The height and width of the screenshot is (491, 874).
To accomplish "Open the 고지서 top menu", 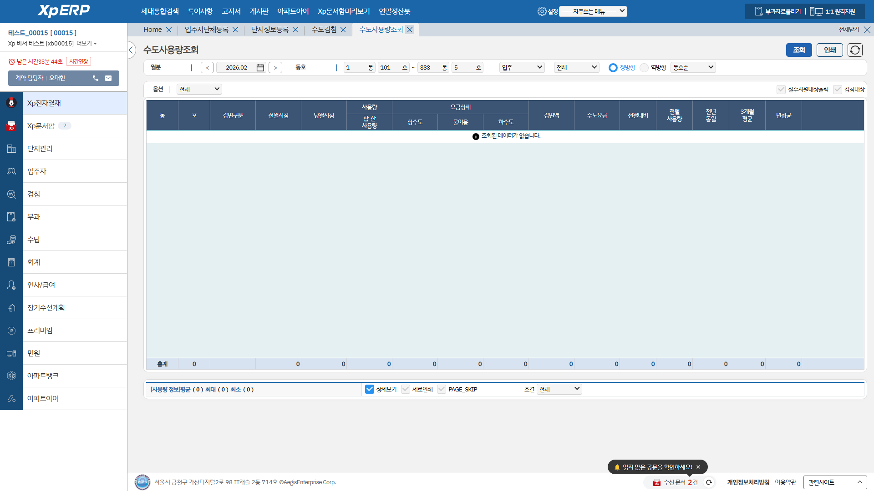I will [x=231, y=11].
